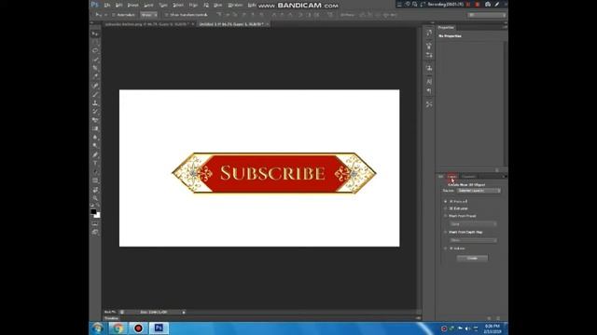
Task: Select the Pen tool
Action: [x=95, y=155]
